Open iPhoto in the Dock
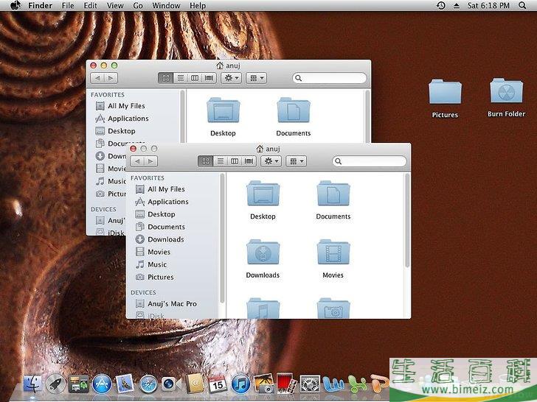Viewport: 537px width, 402px height. point(263,384)
